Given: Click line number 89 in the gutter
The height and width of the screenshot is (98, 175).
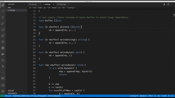Looking at the screenshot, I should pyautogui.click(x=34, y=65).
